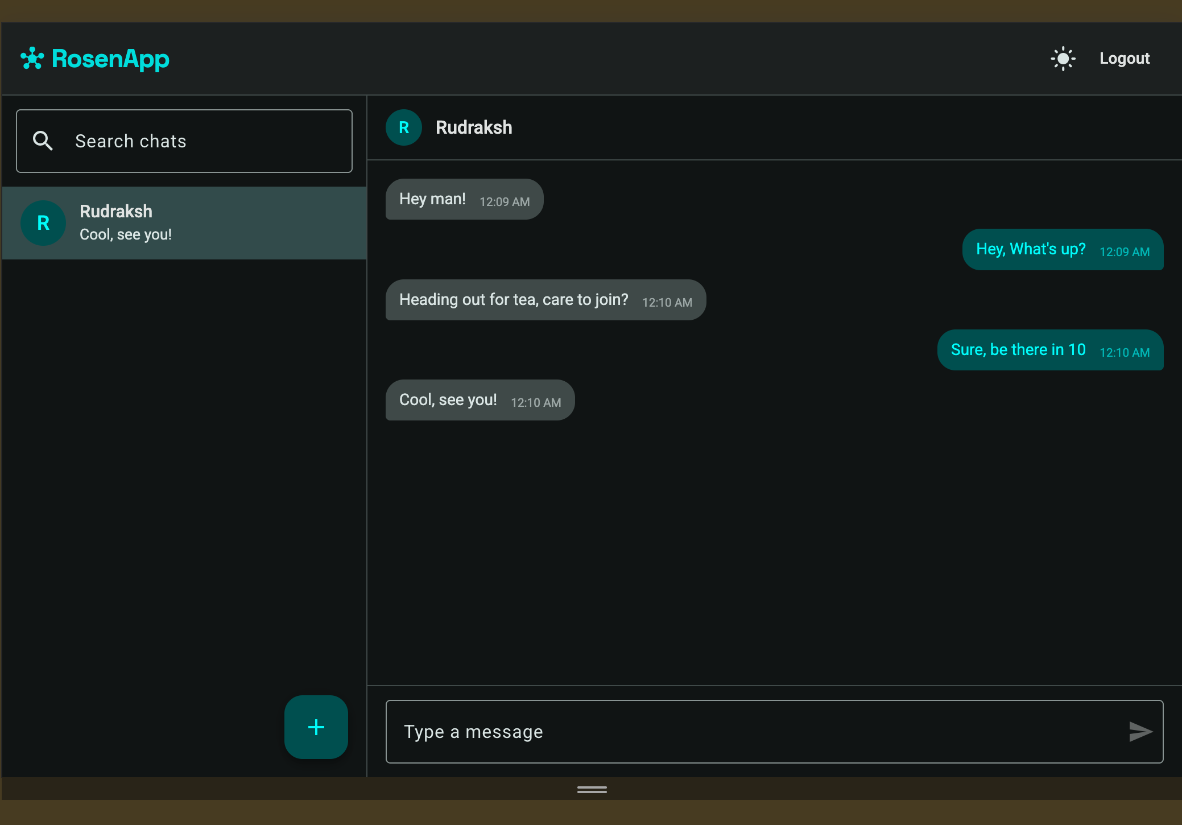1182x825 pixels.
Task: Click the bottom drag handle bar
Action: (592, 790)
